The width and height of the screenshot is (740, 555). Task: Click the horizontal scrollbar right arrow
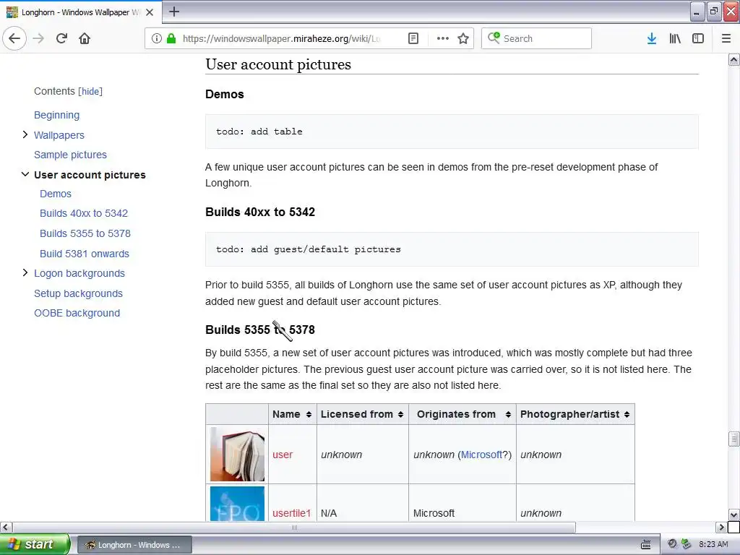pos(721,527)
